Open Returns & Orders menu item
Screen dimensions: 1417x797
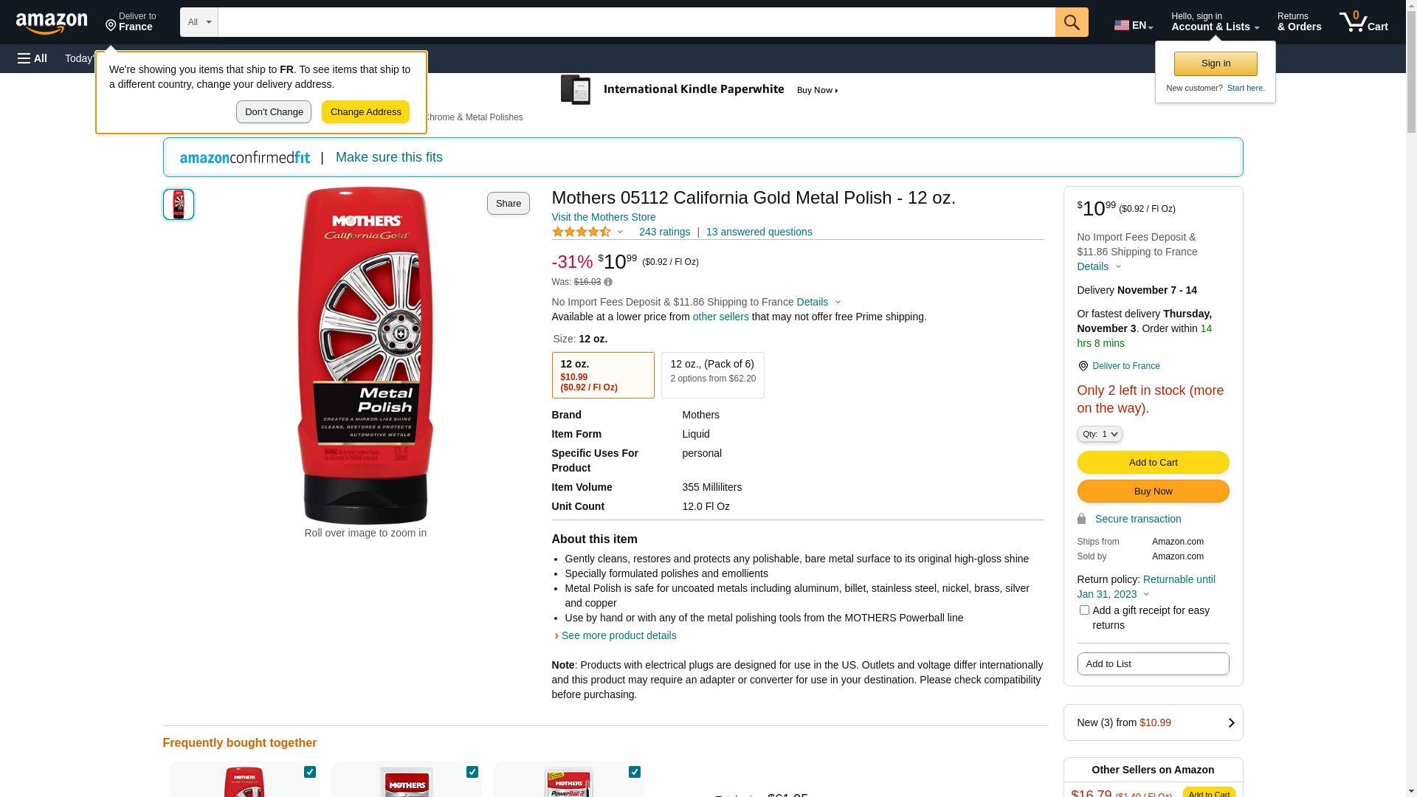point(1299,22)
